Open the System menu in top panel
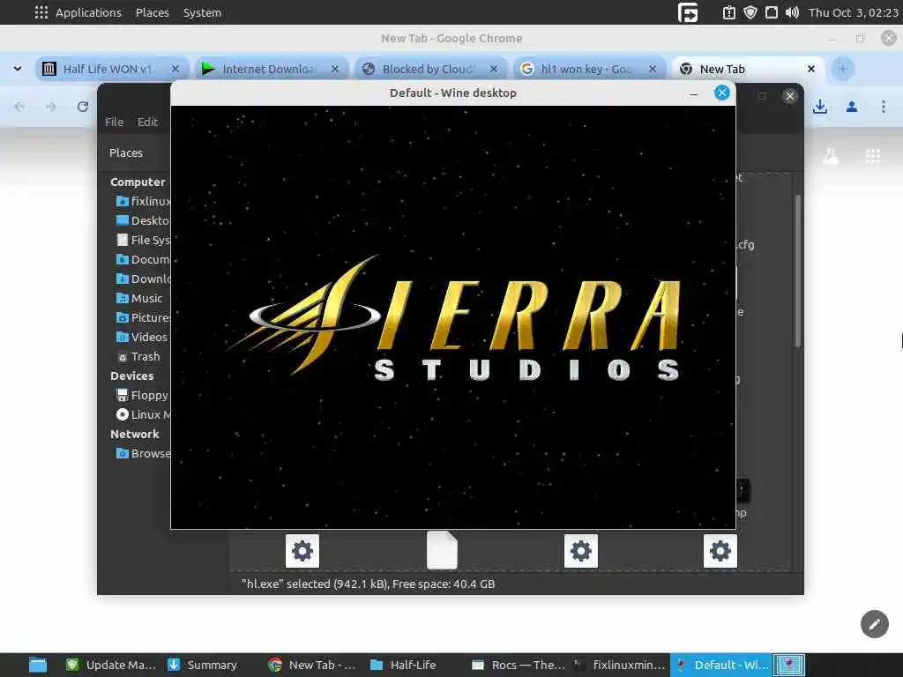 pos(202,12)
